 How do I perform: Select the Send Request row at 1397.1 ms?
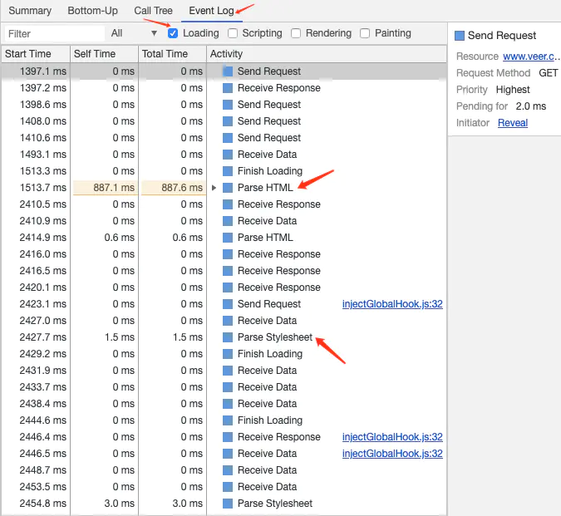click(224, 71)
